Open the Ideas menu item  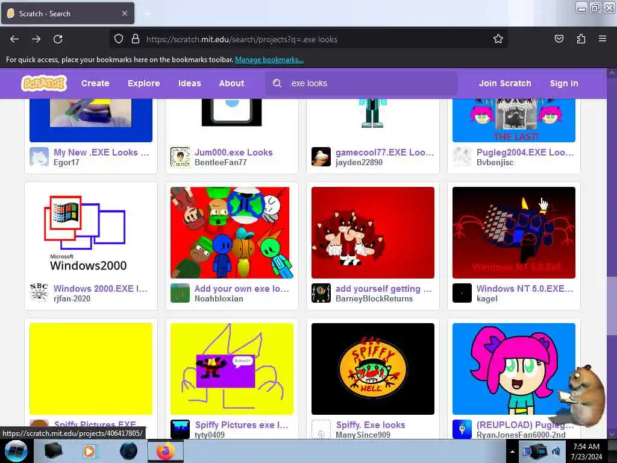pos(190,83)
